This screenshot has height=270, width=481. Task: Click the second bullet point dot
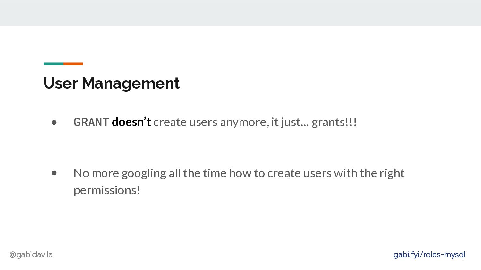[x=54, y=173]
